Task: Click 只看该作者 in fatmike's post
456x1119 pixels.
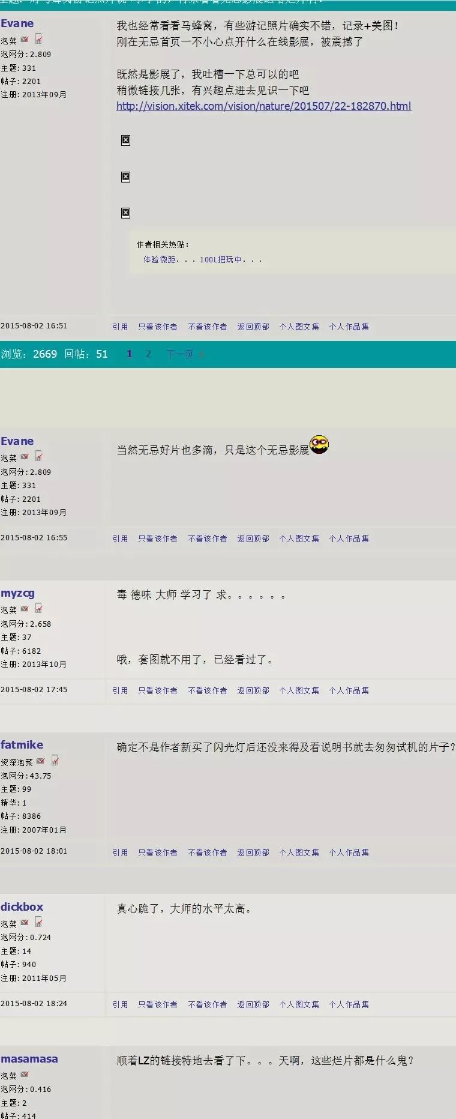Action: click(x=157, y=852)
